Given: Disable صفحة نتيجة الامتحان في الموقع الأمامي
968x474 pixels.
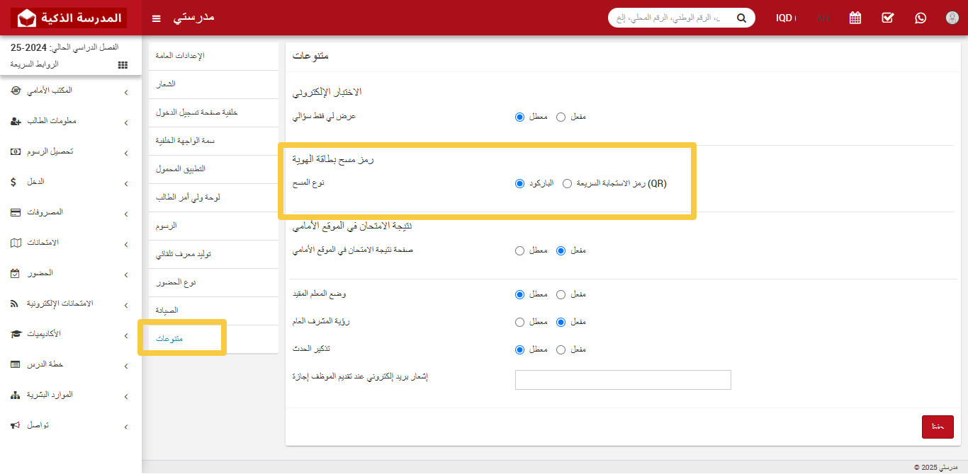Looking at the screenshot, I should (519, 250).
